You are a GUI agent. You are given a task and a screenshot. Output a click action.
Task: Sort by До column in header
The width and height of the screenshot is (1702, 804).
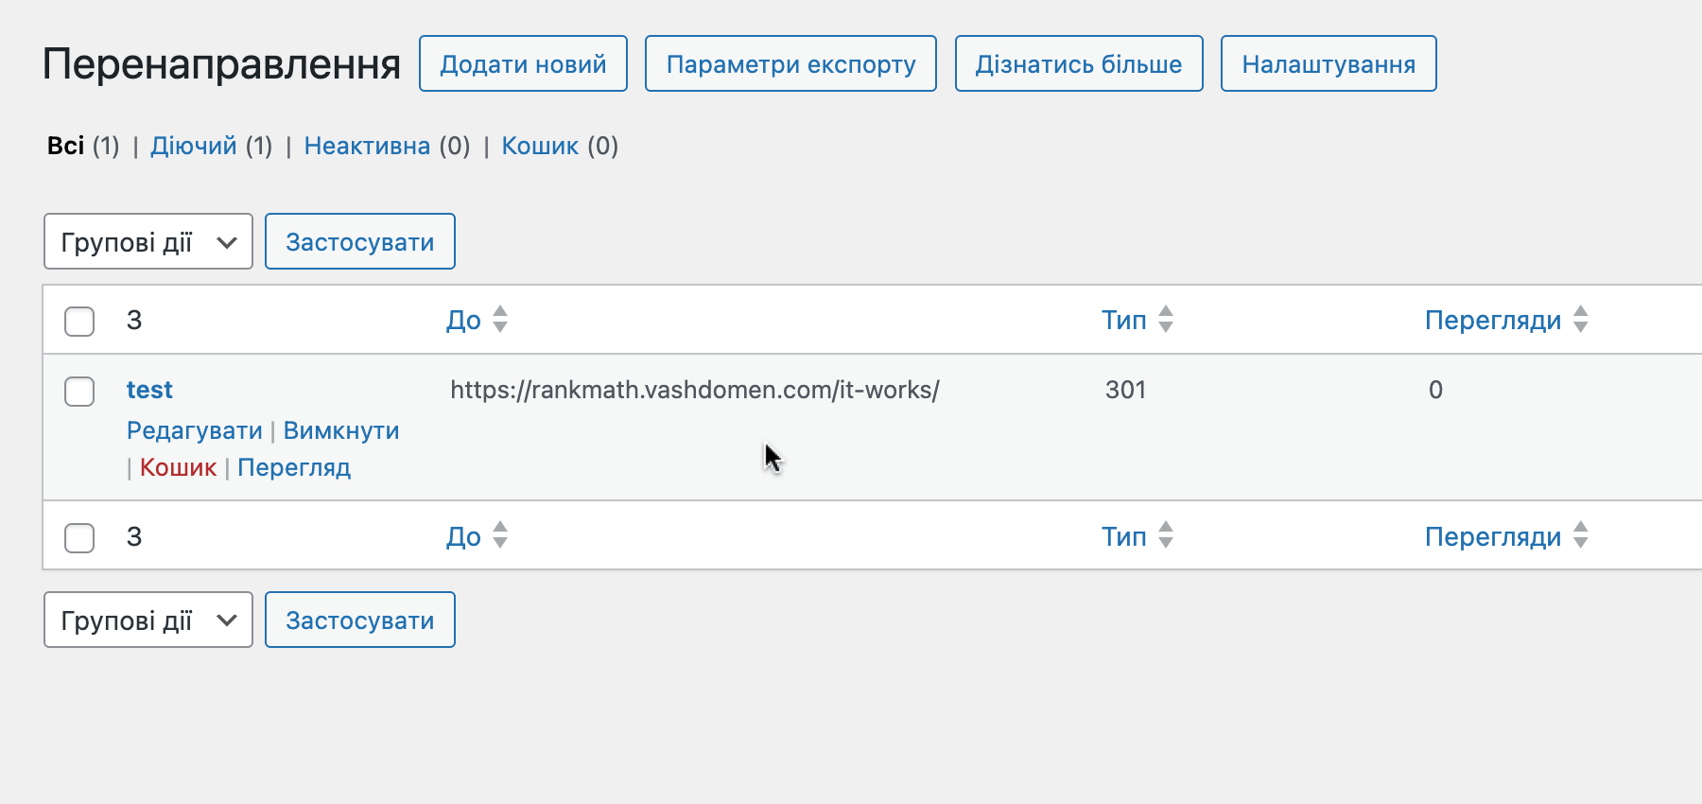tap(463, 320)
